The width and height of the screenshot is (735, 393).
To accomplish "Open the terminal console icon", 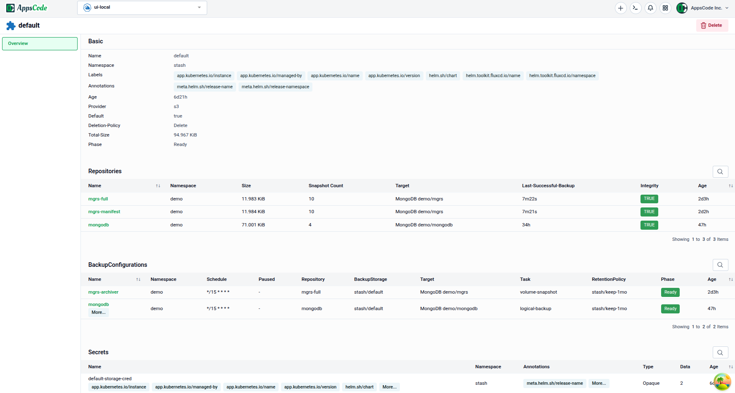I will coord(636,8).
